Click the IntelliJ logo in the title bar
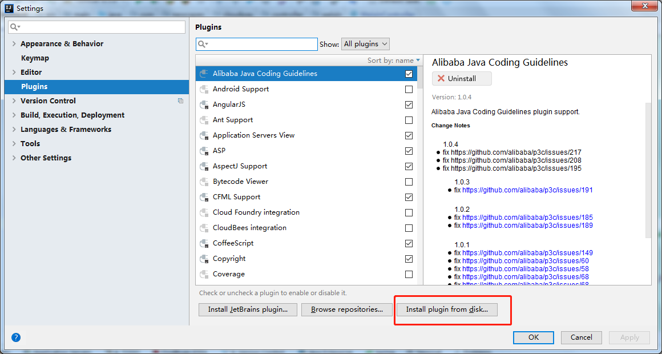Image resolution: width=662 pixels, height=354 pixels. 9,8
